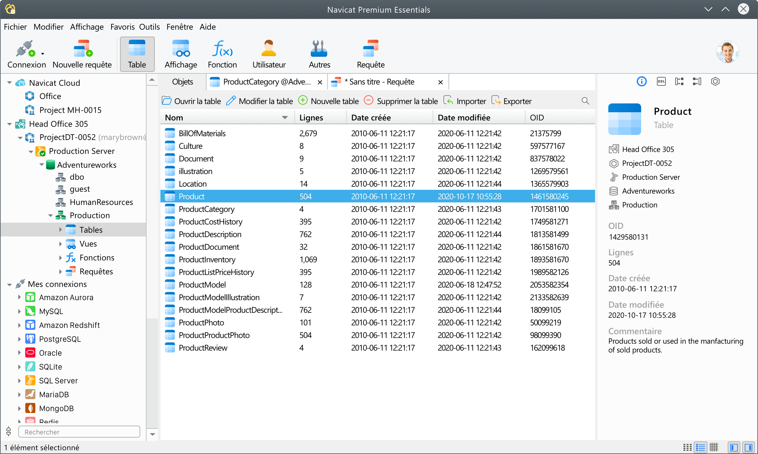Open the Outils menu

point(149,27)
